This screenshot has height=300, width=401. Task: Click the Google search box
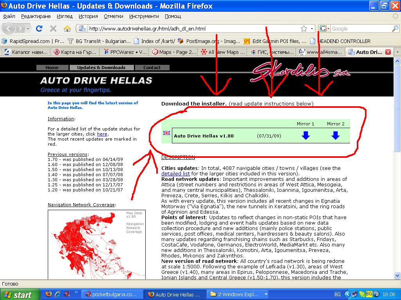coord(361,29)
